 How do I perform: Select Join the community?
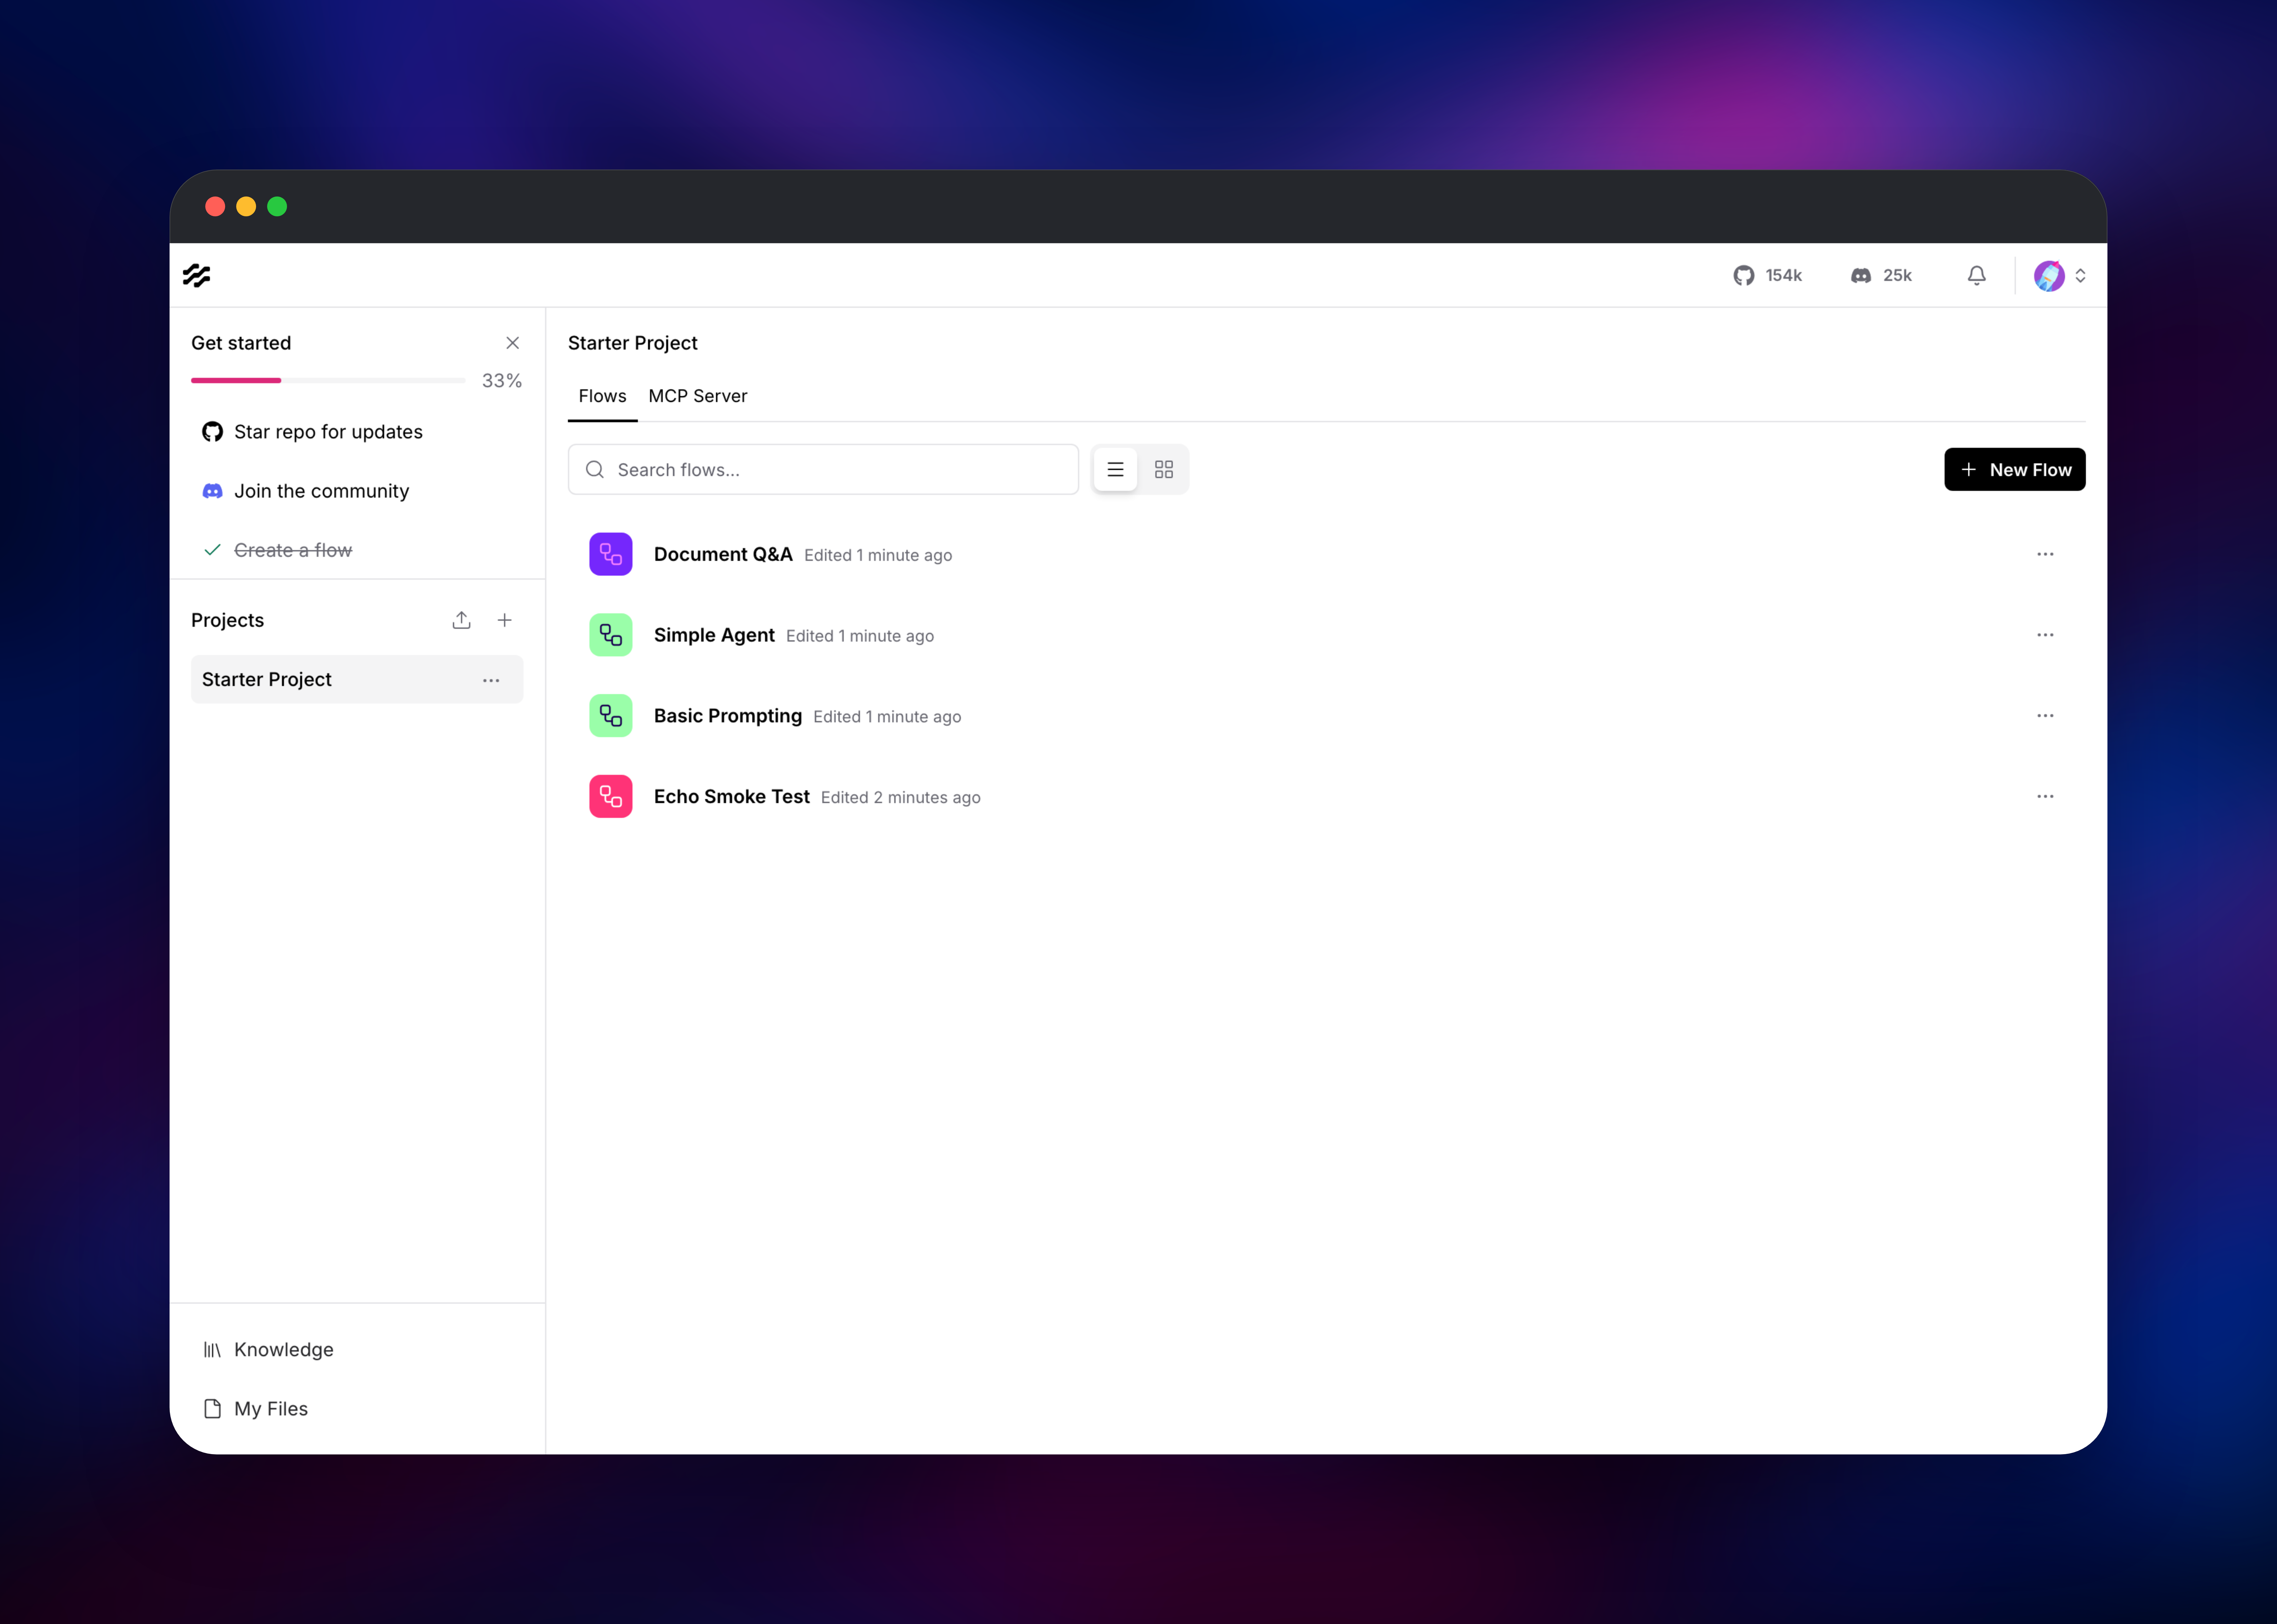coord(357,491)
